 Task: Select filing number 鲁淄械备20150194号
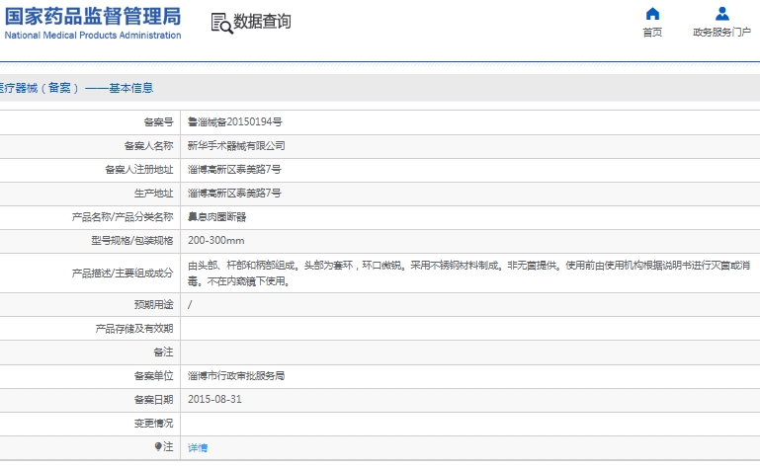coord(234,122)
